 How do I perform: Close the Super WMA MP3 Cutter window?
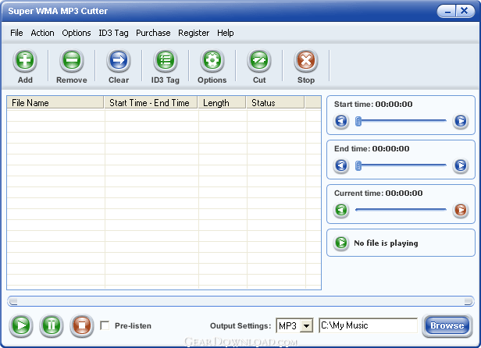(465, 12)
